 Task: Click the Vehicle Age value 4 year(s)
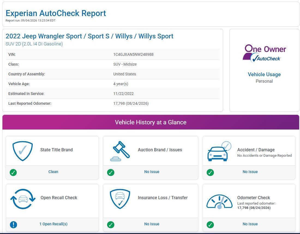point(121,84)
